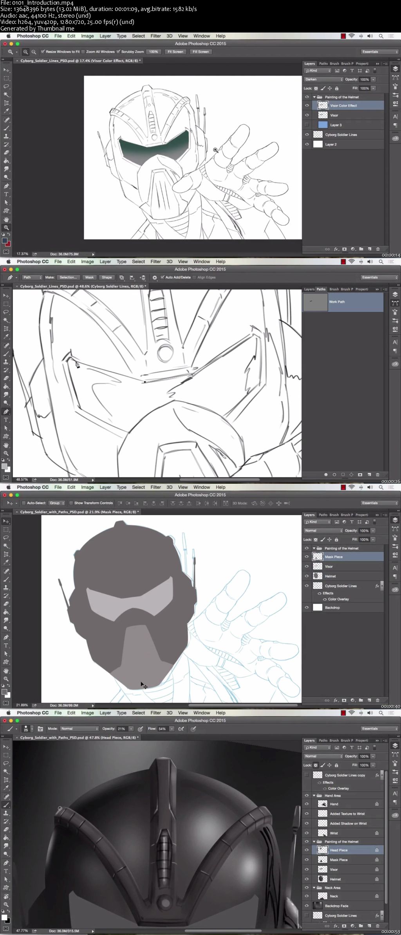Click the Zoom In magnifier in options bar
The height and width of the screenshot is (935, 401).
point(25,52)
